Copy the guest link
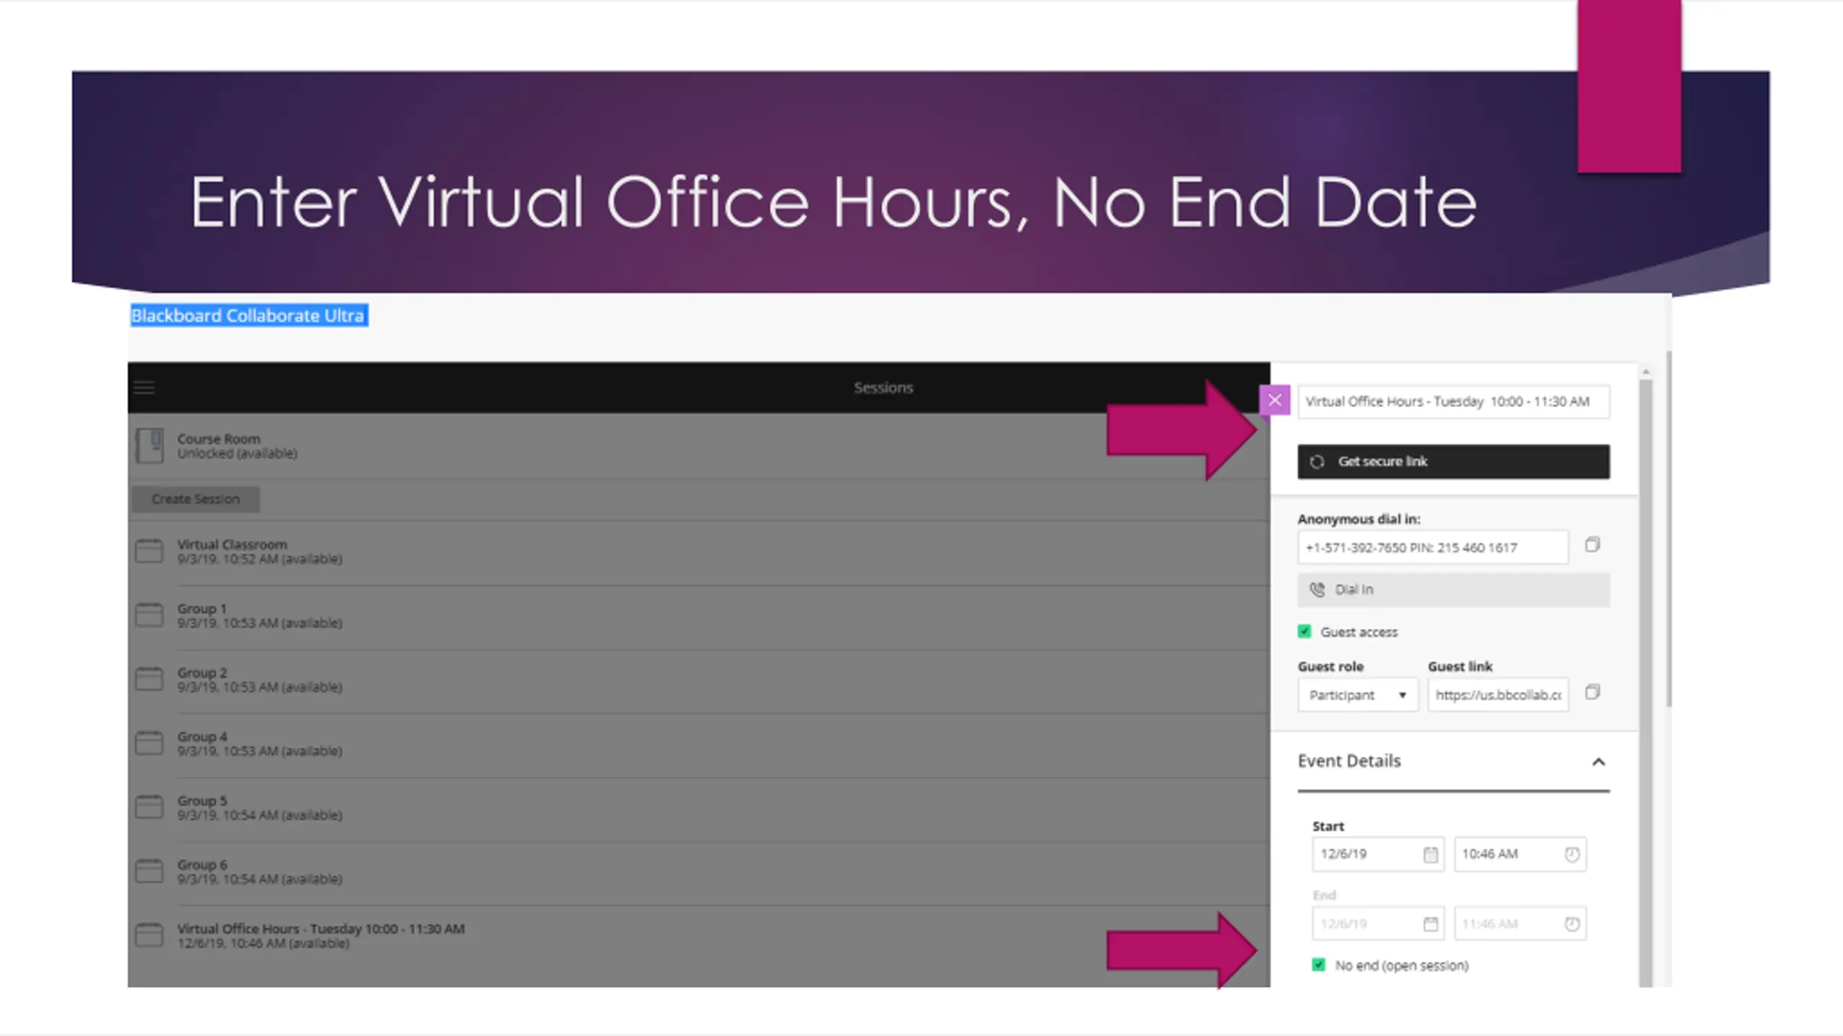1843x1036 pixels. [x=1592, y=692]
